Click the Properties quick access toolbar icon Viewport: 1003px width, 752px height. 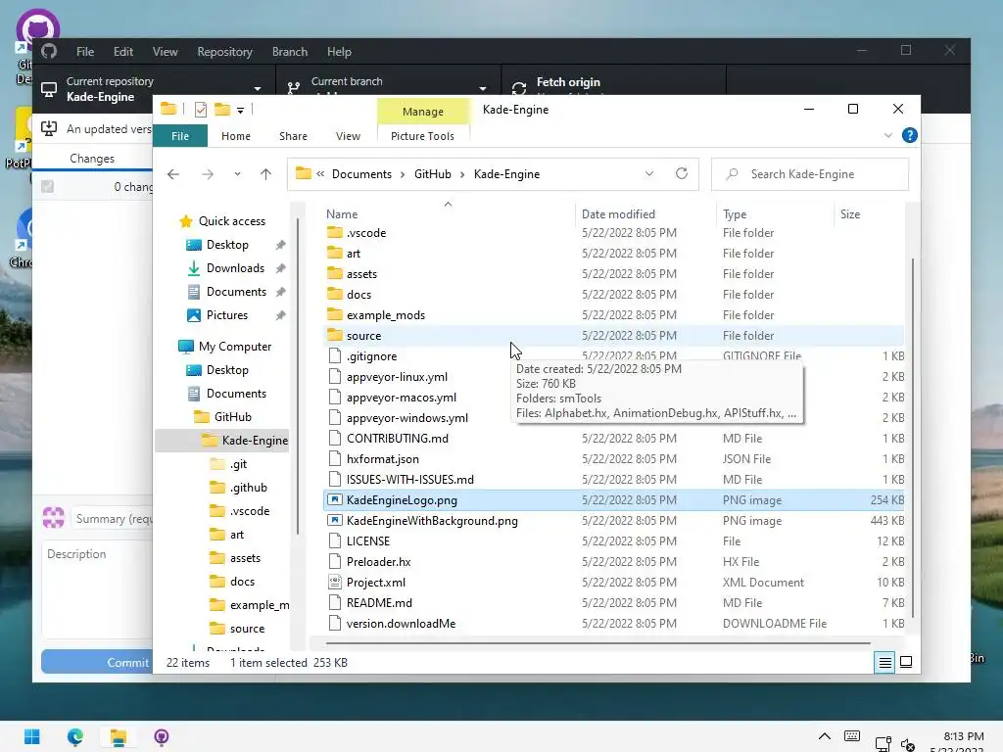pyautogui.click(x=201, y=110)
